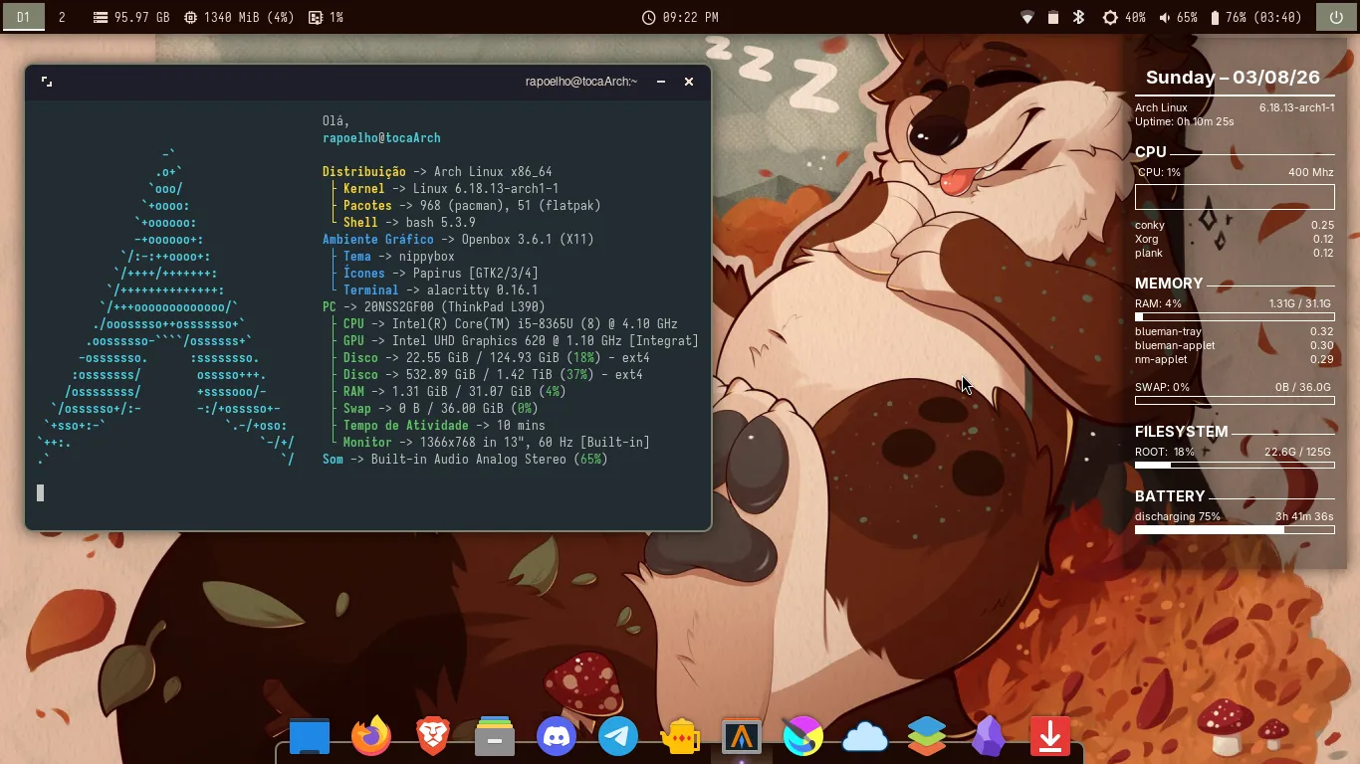
Task: Select the D1 workspace indicator
Action: pyautogui.click(x=23, y=17)
